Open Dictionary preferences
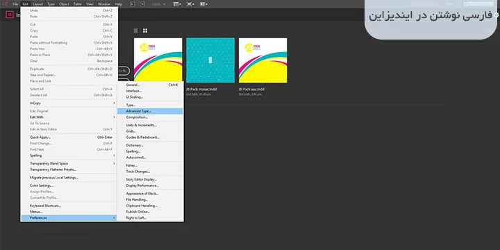Viewport: 500px width, 250px height. (x=150, y=145)
